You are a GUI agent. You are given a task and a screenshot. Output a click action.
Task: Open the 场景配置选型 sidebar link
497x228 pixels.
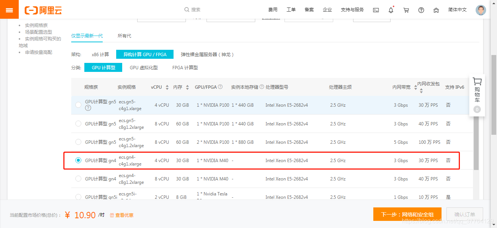tap(39, 32)
